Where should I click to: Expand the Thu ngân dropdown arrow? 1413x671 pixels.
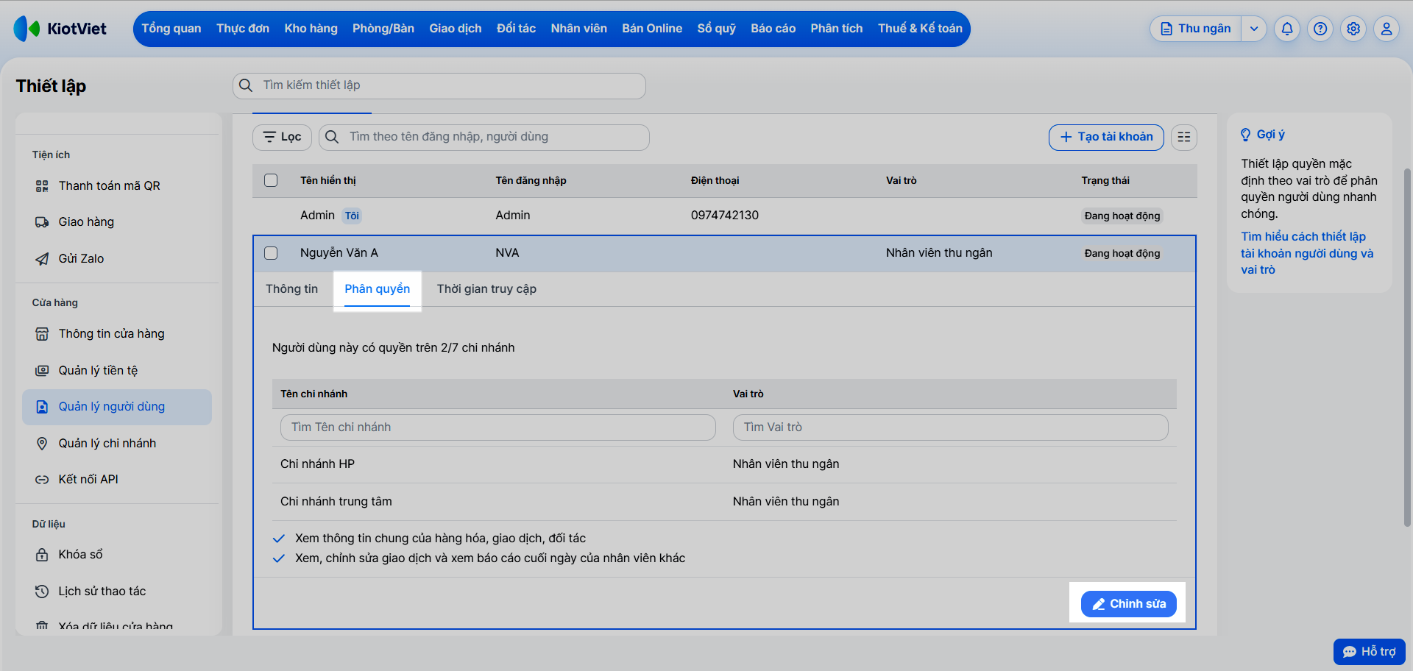1254,29
